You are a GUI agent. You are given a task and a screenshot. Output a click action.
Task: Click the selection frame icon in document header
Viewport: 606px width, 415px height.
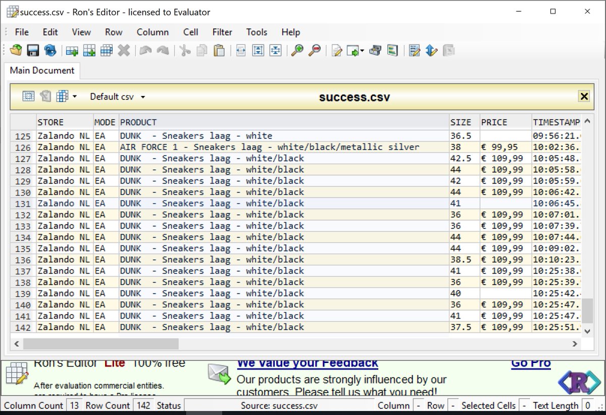tap(28, 96)
